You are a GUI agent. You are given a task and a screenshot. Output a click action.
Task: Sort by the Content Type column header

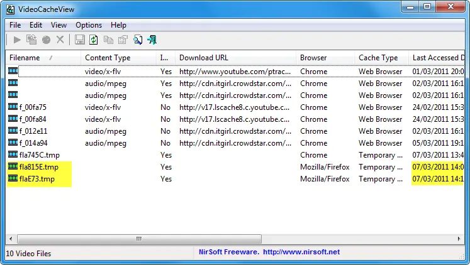pos(118,58)
